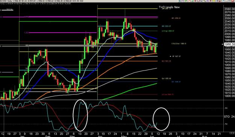Click the 2020.00 price axis label

[229, 28]
